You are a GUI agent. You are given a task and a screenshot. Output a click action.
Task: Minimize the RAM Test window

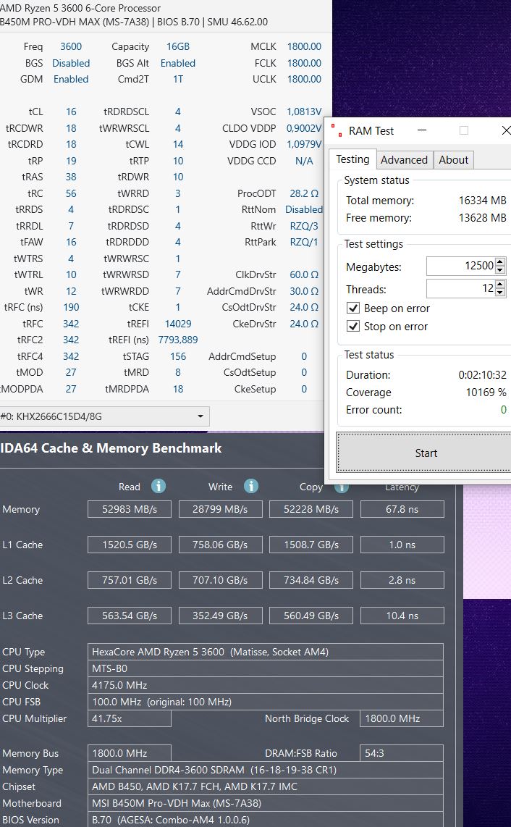point(422,130)
